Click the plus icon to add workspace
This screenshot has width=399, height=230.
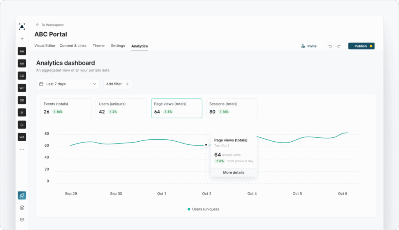[x=22, y=39]
